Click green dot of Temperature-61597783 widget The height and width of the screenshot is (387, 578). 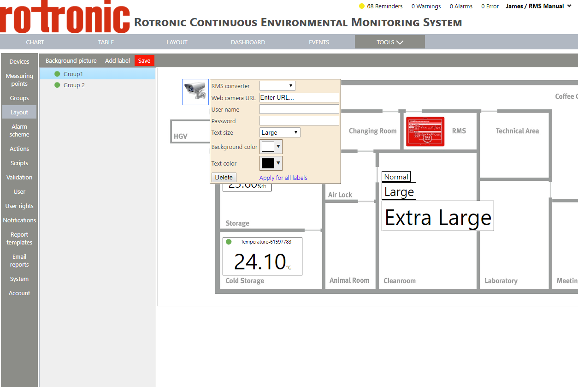229,242
